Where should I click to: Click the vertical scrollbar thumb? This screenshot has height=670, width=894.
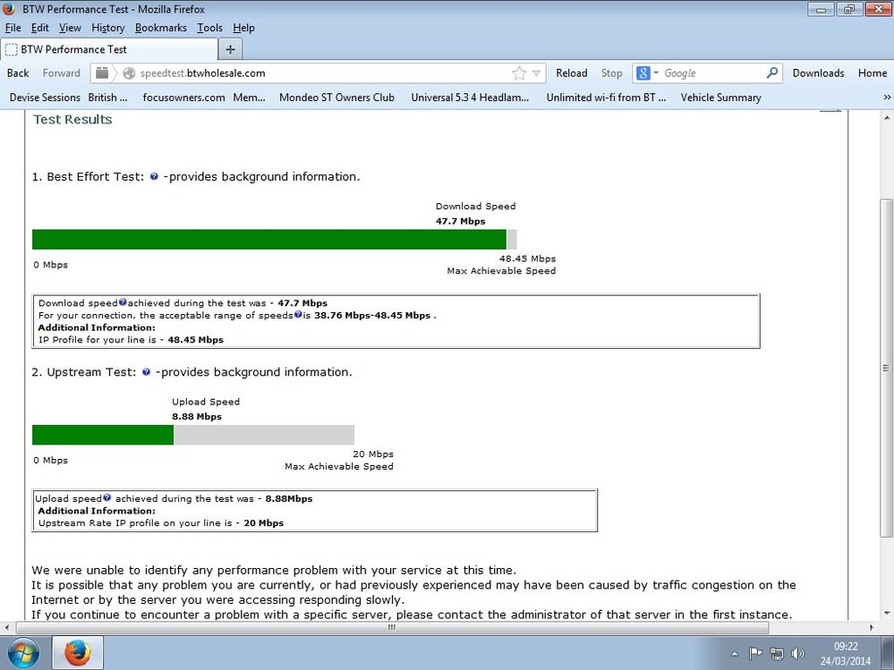(886, 368)
